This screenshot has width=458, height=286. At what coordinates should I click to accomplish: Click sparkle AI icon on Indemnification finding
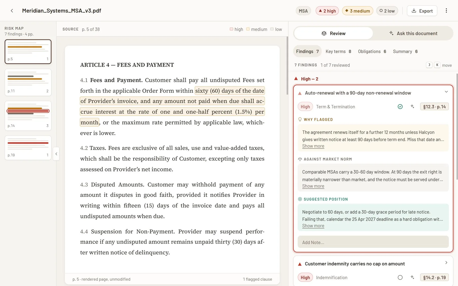coord(412,277)
